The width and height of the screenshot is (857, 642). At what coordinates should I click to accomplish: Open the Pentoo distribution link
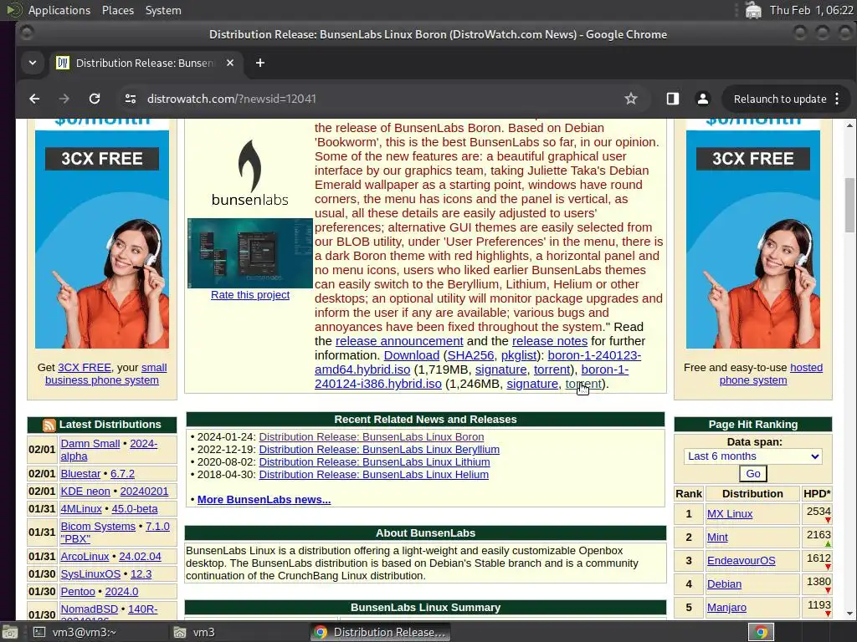pos(78,591)
